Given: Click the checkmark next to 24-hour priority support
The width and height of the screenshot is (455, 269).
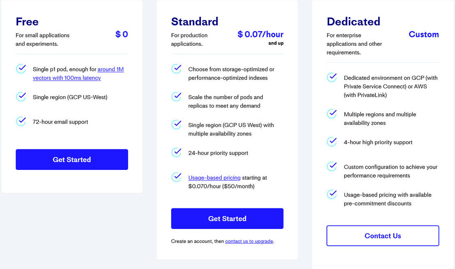Looking at the screenshot, I should (x=176, y=152).
